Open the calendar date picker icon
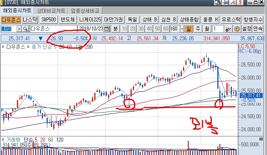The image size is (267, 155). (x=106, y=29)
